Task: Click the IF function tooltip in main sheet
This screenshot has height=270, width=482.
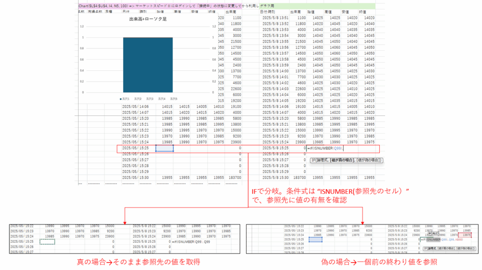Action: tap(346, 160)
